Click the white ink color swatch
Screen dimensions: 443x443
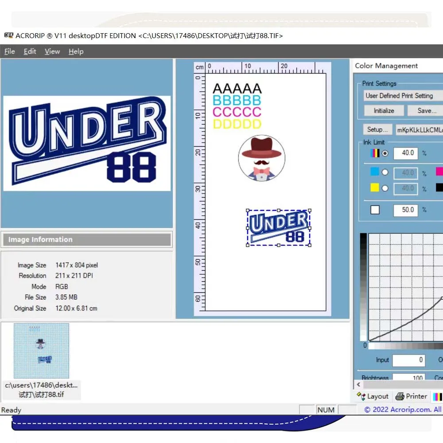point(375,210)
